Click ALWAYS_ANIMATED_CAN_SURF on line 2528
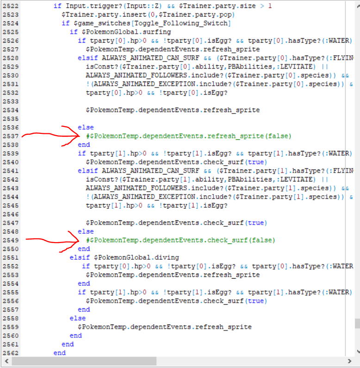Viewport: 360px width, 368px height. (150, 58)
